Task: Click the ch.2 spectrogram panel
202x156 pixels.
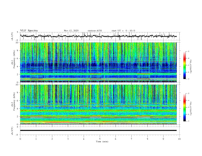Action: 98,105
